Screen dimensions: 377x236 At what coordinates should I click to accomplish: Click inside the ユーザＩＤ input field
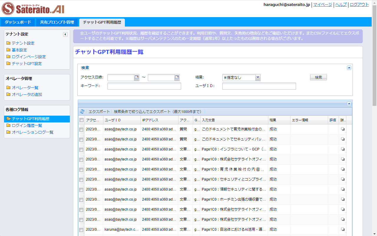pyautogui.click(x=259, y=86)
